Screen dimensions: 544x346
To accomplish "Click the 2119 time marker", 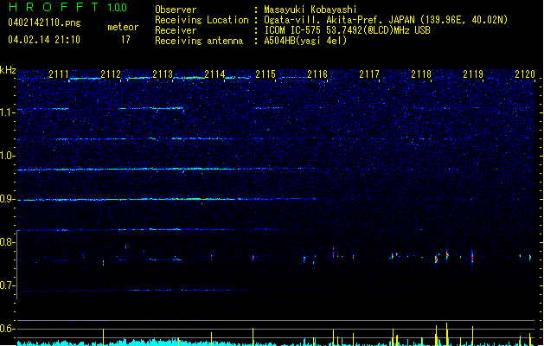I will 473,74.
